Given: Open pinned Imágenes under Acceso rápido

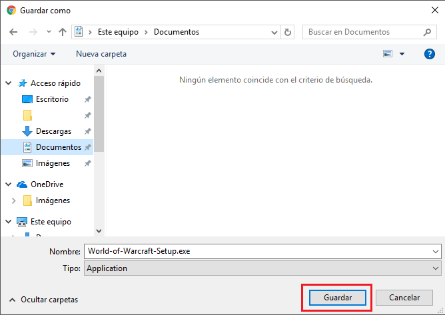Looking at the screenshot, I should pos(53,163).
